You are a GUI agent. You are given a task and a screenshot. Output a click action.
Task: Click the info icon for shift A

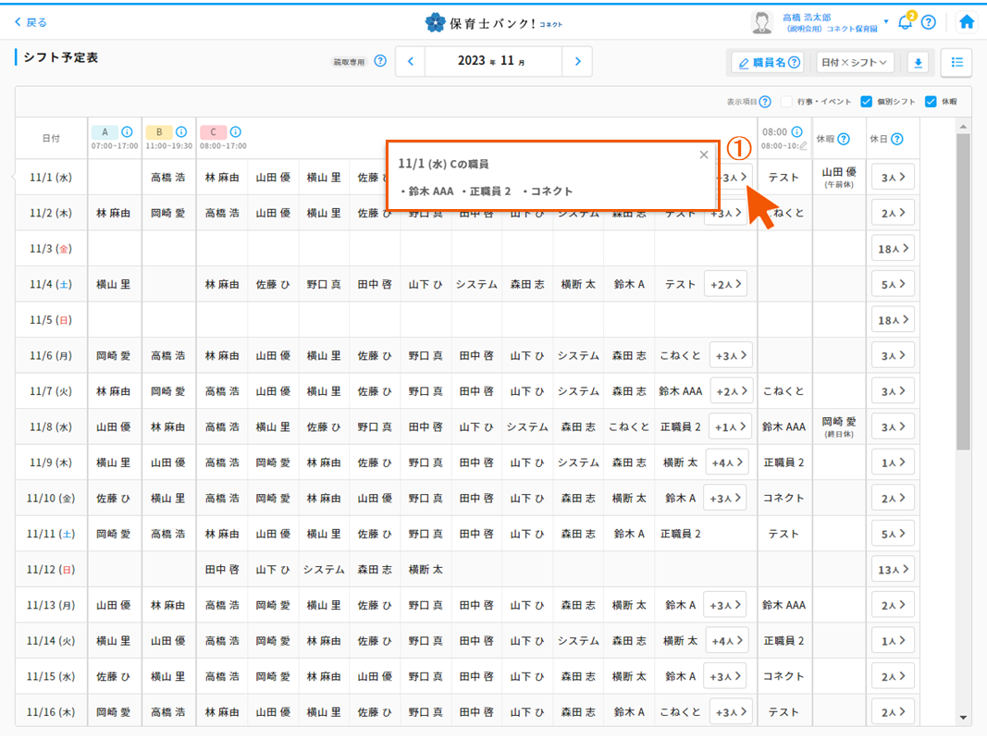tap(128, 132)
